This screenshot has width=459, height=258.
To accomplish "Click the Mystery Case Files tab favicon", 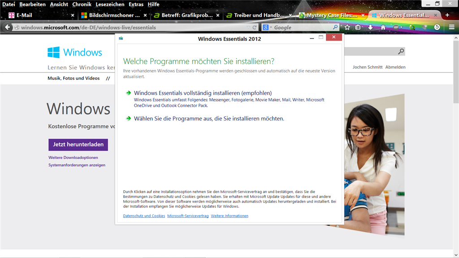I will 302,15.
